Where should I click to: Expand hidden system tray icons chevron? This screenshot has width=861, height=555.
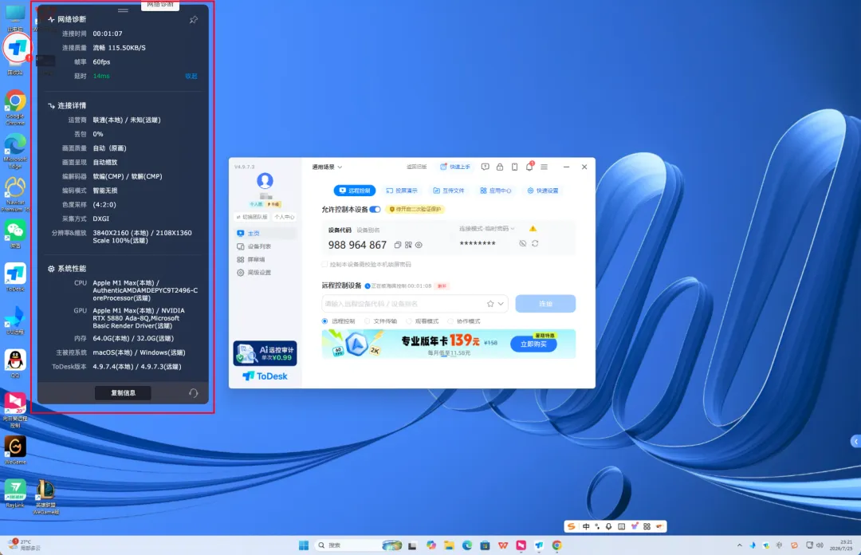(x=739, y=545)
